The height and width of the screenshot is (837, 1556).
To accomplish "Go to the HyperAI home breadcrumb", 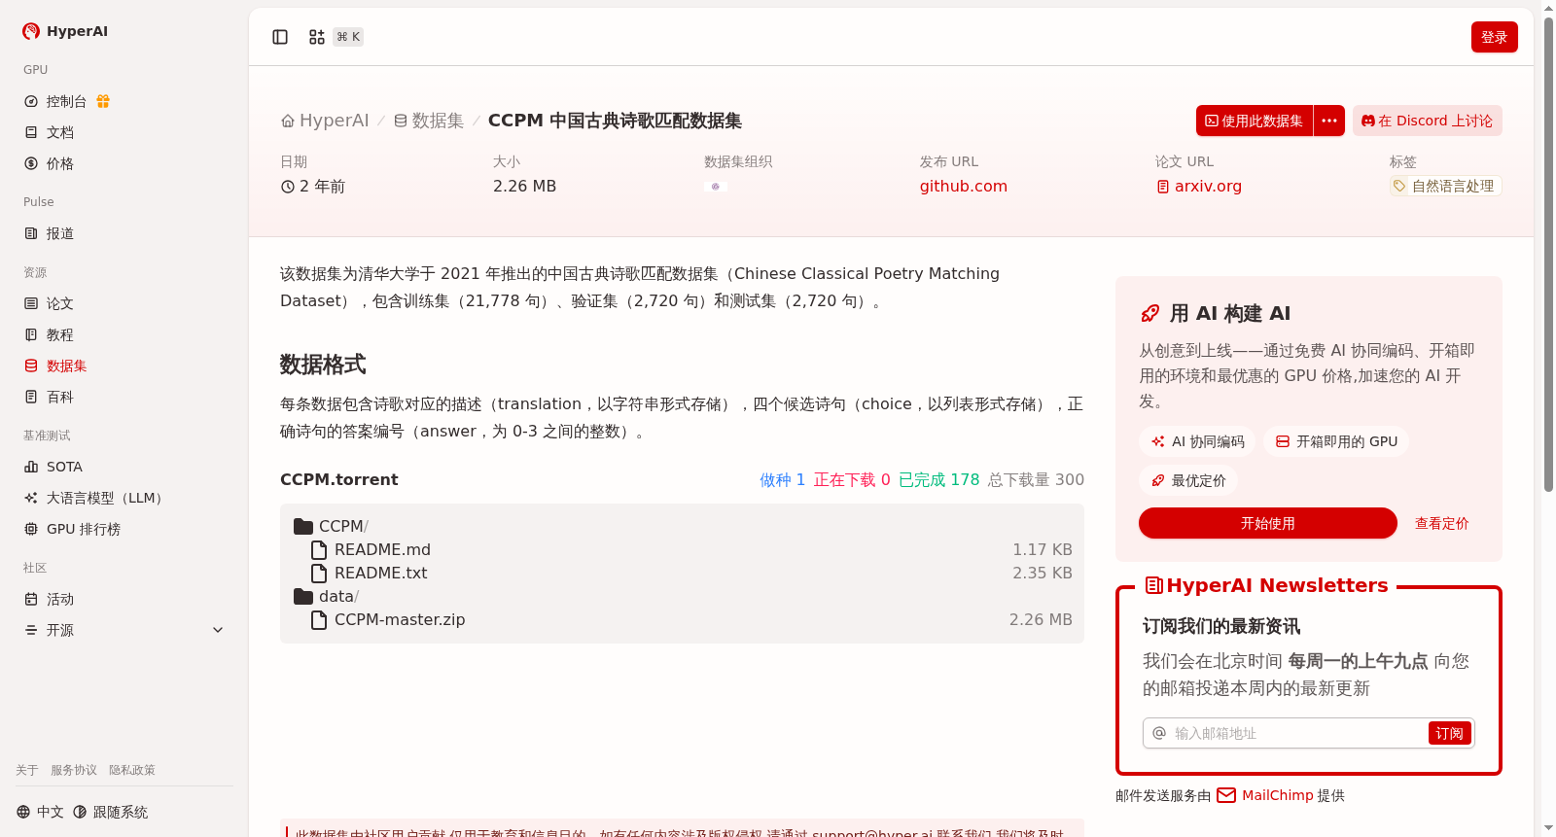I will click(x=325, y=121).
